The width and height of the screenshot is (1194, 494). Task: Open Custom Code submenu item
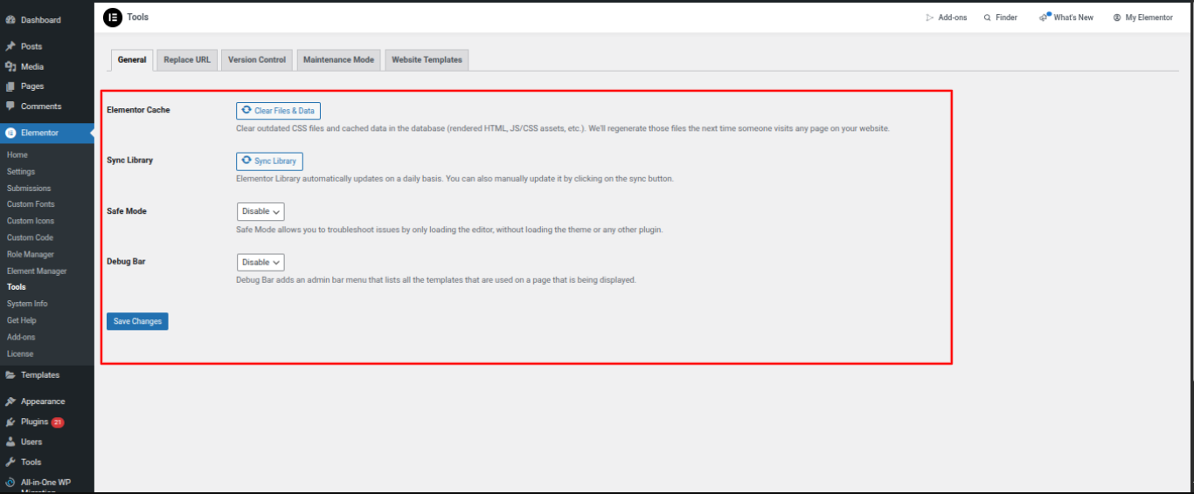coord(31,237)
